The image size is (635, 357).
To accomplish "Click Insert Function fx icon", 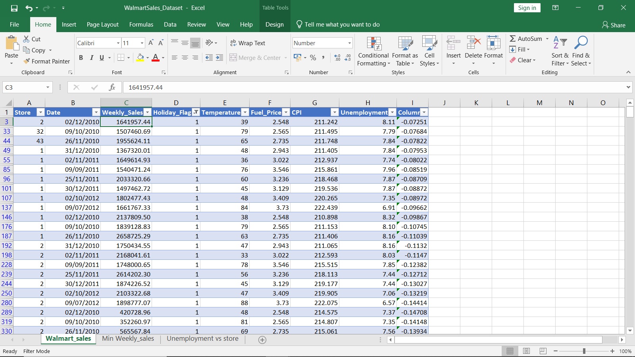I will 112,87.
